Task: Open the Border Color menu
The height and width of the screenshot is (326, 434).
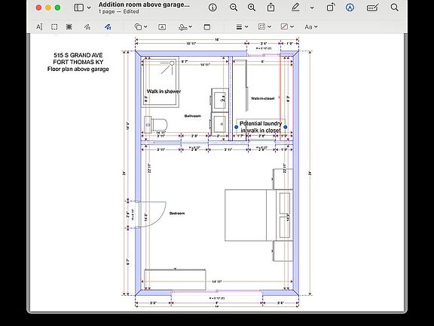Action: point(264,26)
